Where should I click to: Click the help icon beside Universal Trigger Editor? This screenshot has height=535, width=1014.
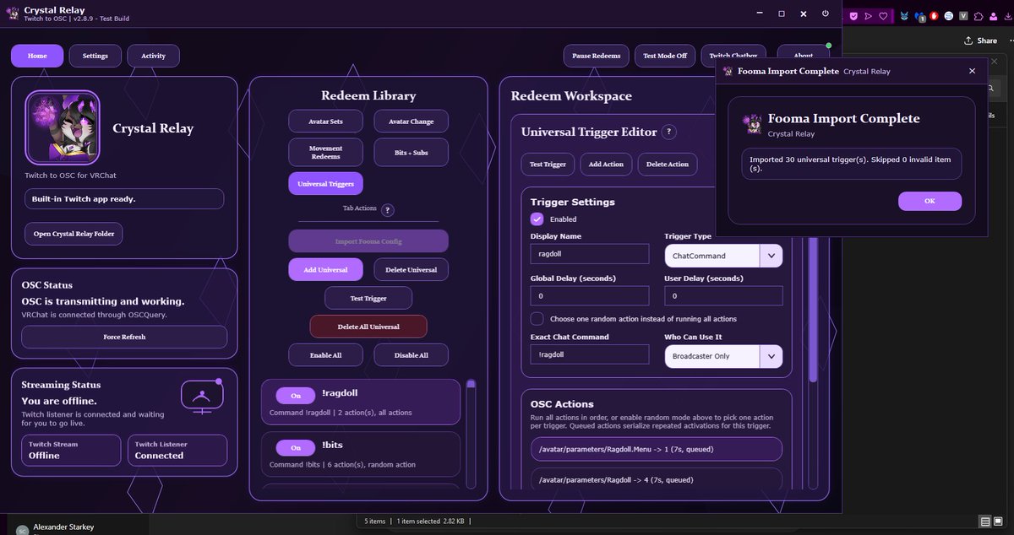668,132
